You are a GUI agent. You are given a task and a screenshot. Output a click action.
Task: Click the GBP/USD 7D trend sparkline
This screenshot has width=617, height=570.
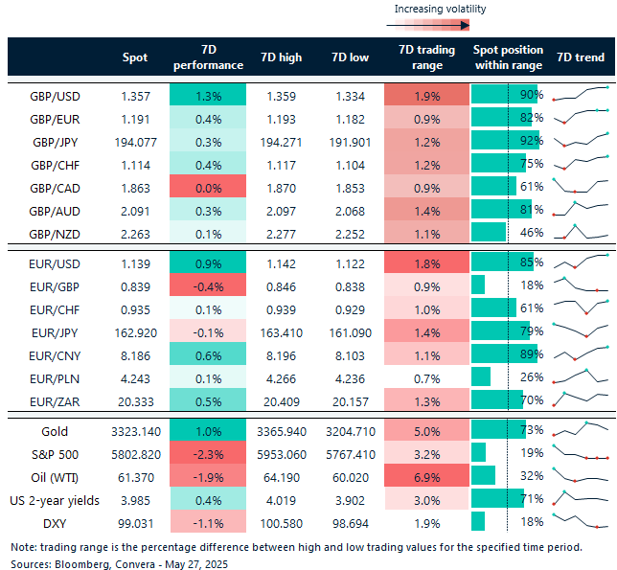point(581,94)
